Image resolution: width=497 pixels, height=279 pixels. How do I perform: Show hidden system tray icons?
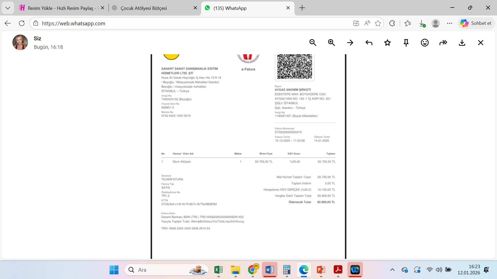point(392,270)
